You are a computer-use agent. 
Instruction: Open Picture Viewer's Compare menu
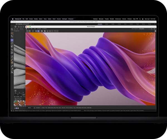pyautogui.click(x=39, y=29)
